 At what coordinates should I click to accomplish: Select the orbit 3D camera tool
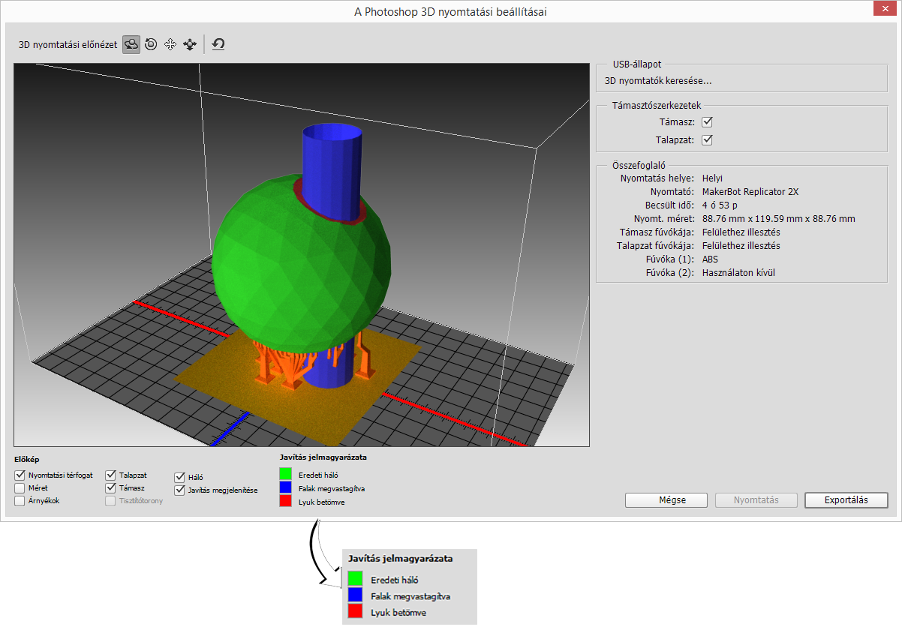click(131, 44)
